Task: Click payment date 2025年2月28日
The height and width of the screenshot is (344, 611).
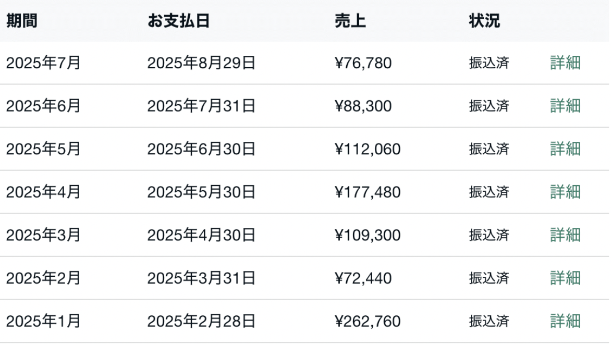Action: [x=201, y=321]
